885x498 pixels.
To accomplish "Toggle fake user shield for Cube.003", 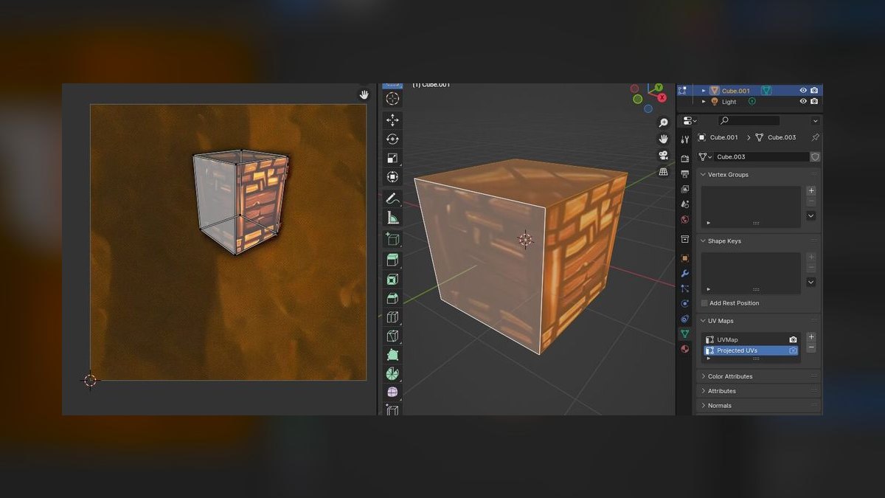I will point(815,157).
